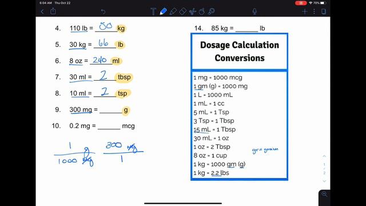Tap the "1 mL = 1 cc" line
Viewport: 366px width, 206px height.
pos(209,104)
